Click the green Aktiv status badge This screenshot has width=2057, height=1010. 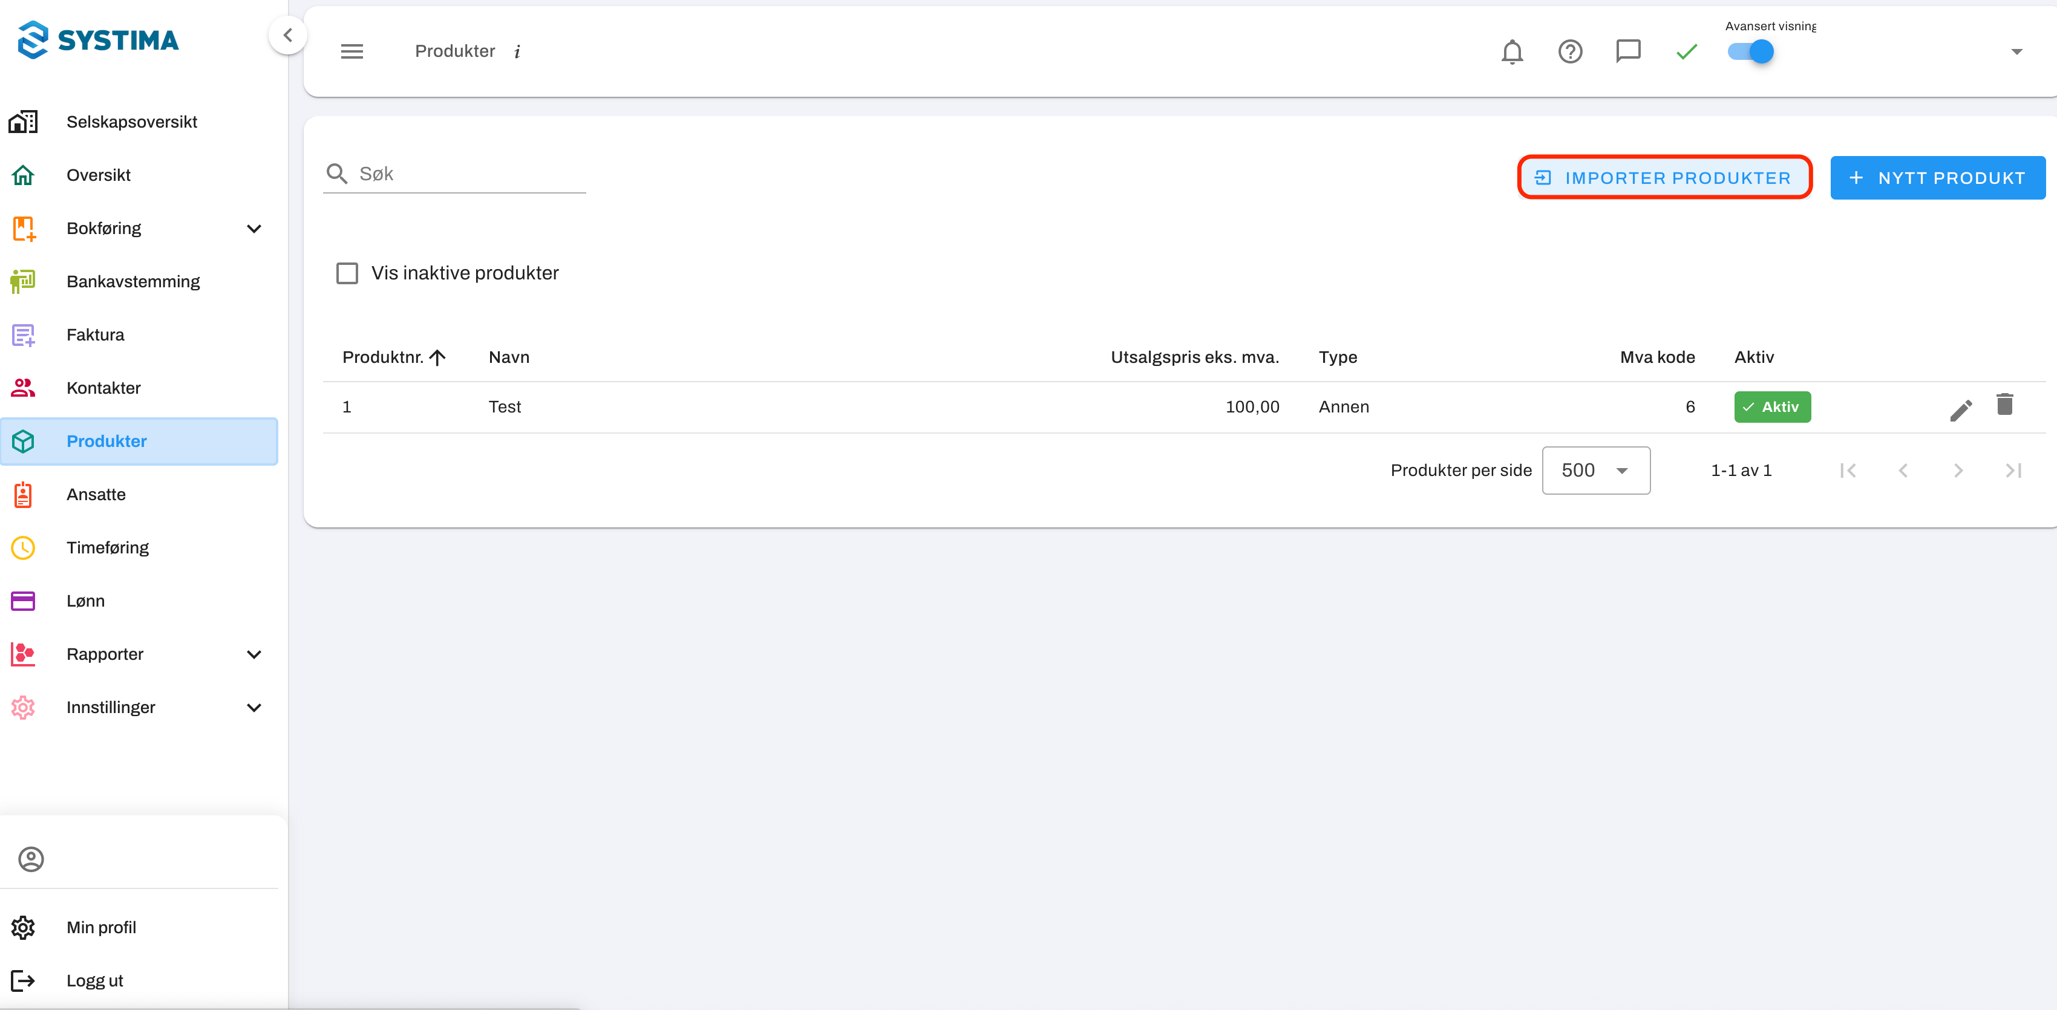click(x=1771, y=407)
